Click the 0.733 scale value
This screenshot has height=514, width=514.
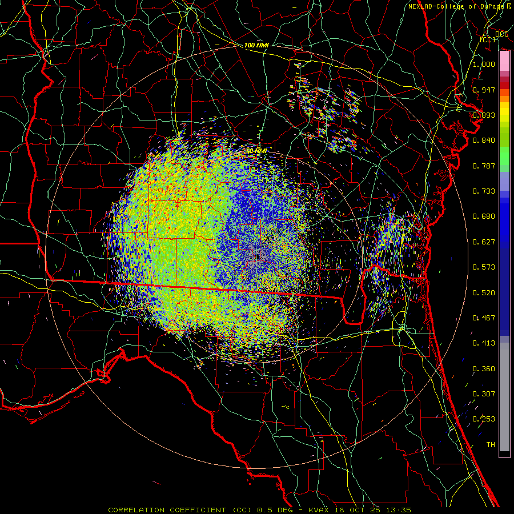coord(484,191)
